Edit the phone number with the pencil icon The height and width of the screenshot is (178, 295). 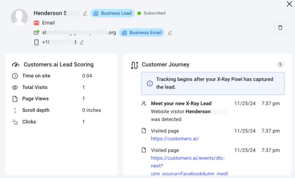click(82, 42)
